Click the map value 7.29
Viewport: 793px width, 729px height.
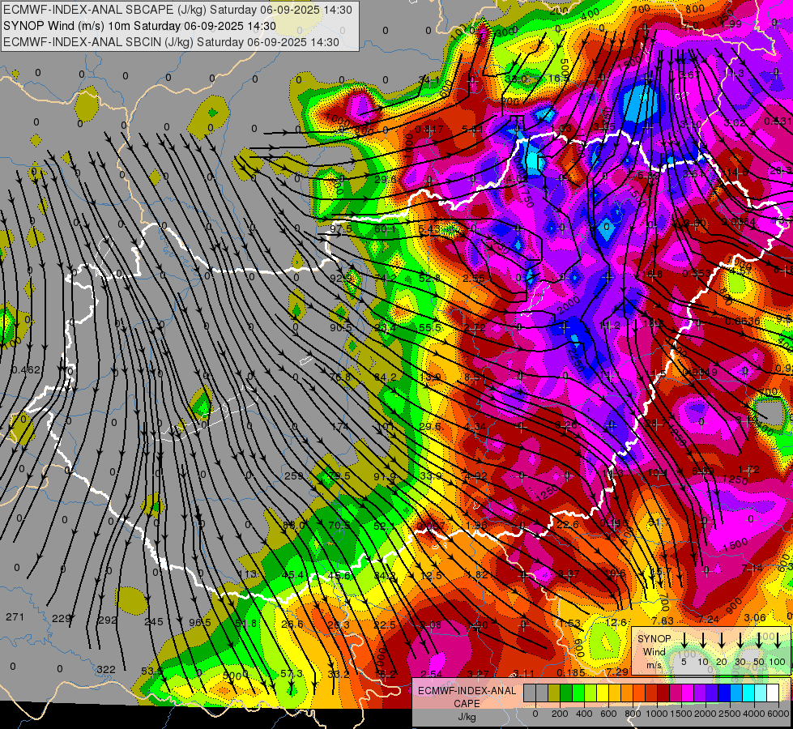617,671
